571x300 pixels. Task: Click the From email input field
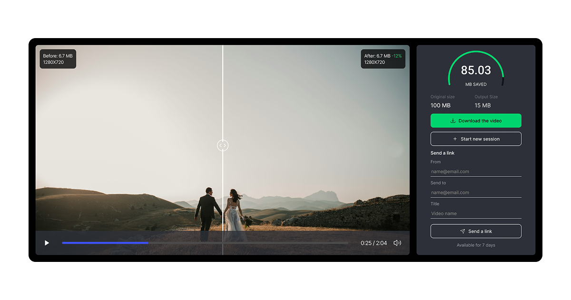point(476,171)
